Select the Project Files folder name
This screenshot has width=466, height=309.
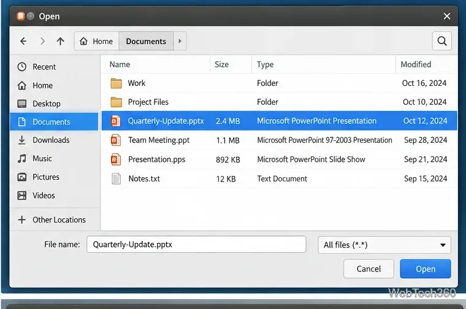click(148, 102)
